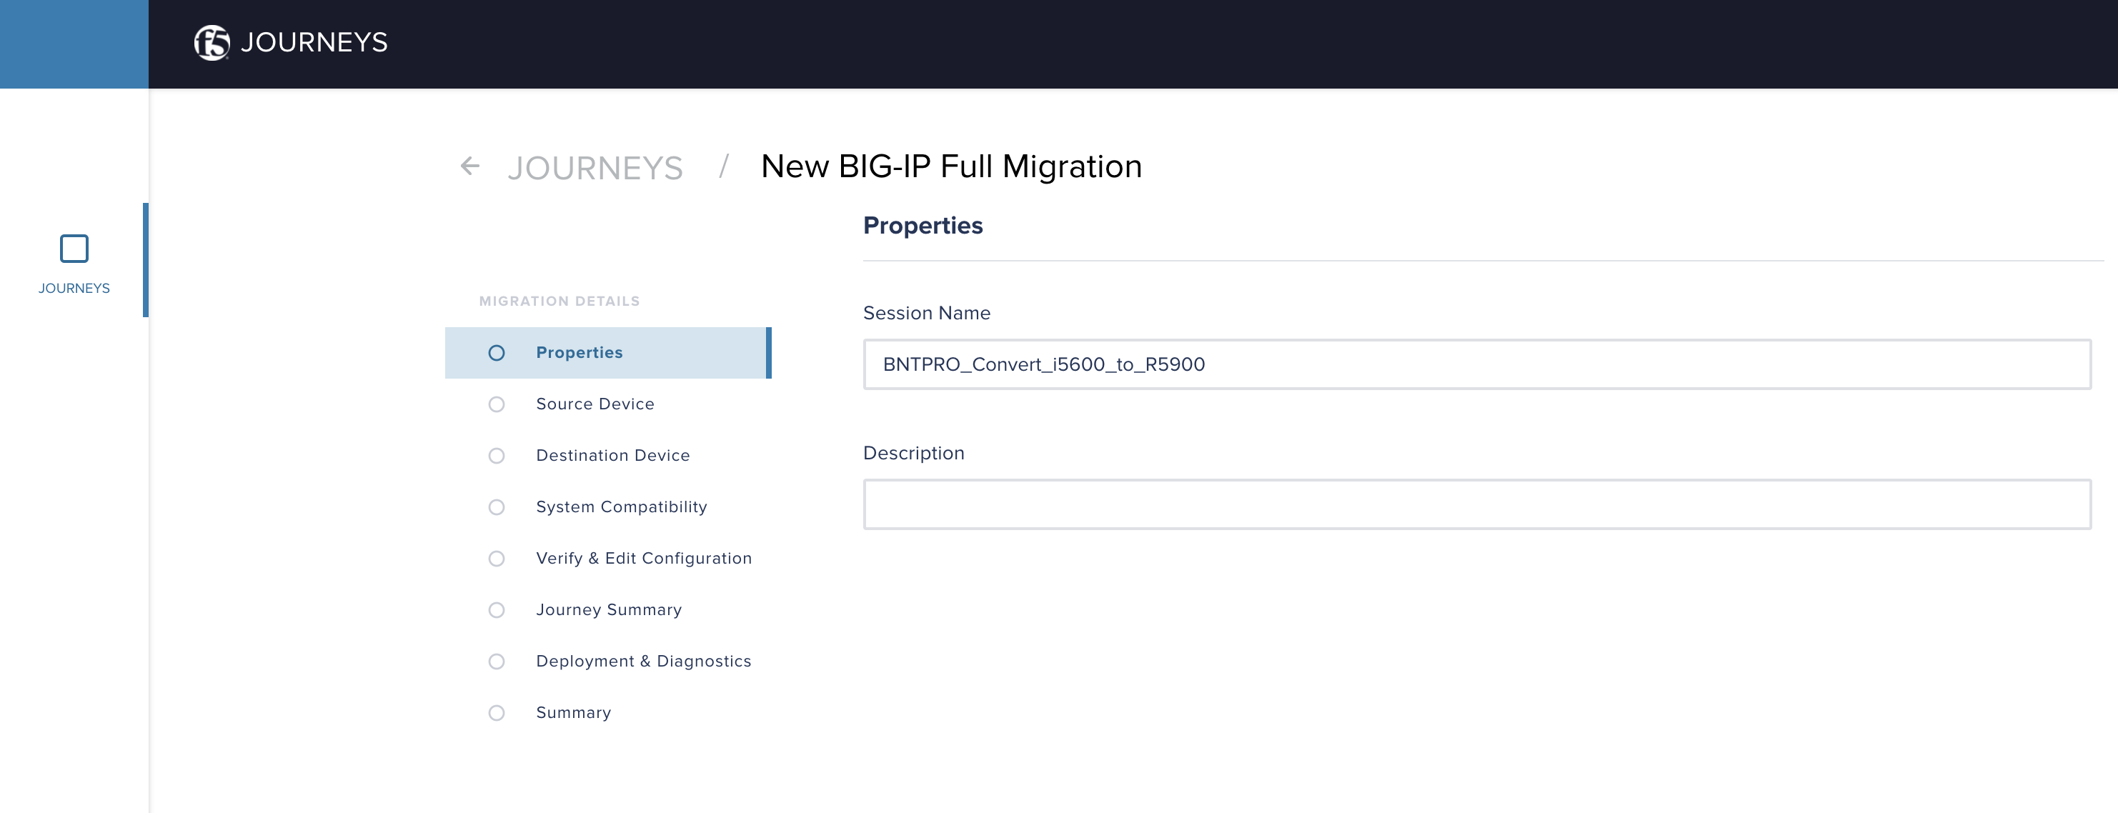The width and height of the screenshot is (2118, 813).
Task: Click the Session Name input field
Action: tap(1477, 364)
